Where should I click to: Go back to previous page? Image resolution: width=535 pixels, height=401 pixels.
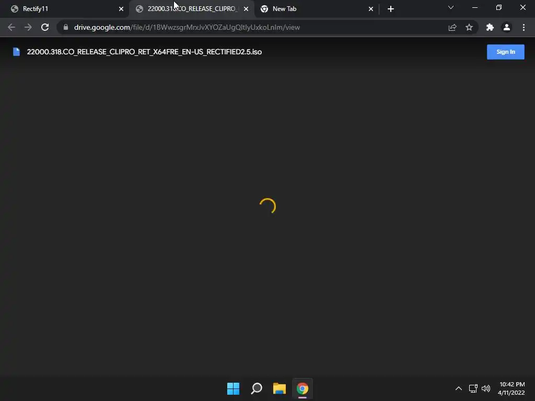11,27
